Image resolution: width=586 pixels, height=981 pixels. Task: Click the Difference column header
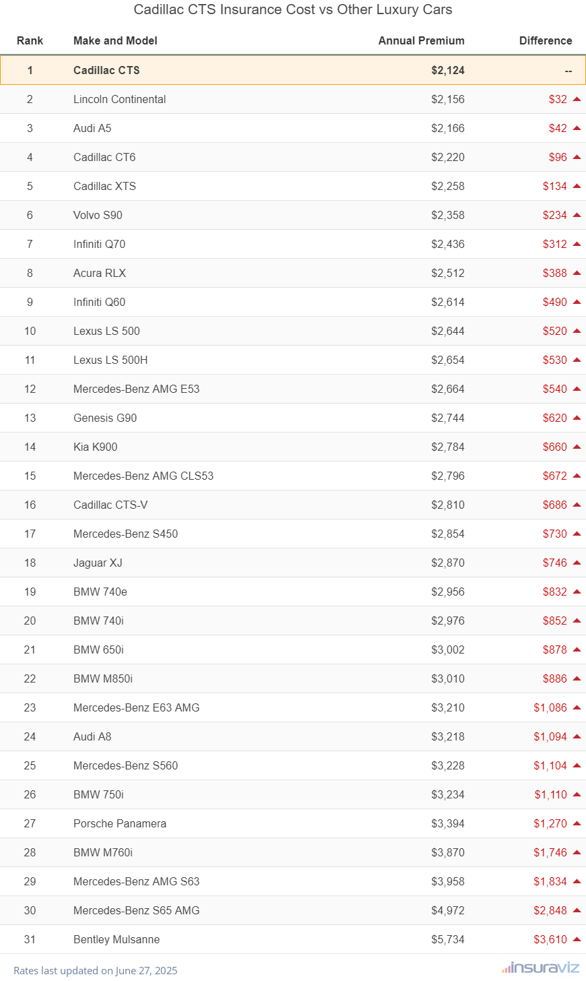(546, 40)
